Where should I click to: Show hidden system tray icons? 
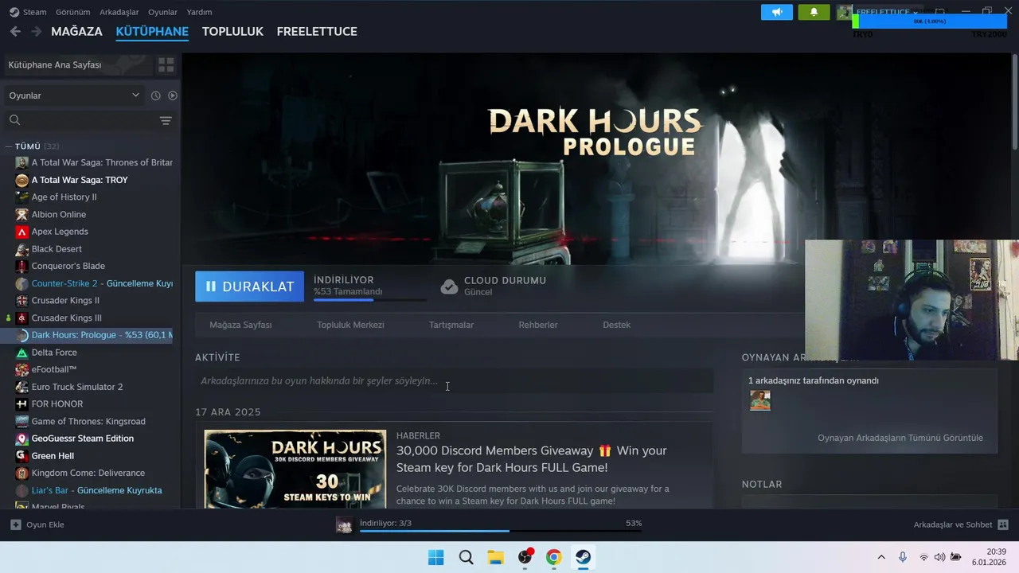(x=881, y=557)
